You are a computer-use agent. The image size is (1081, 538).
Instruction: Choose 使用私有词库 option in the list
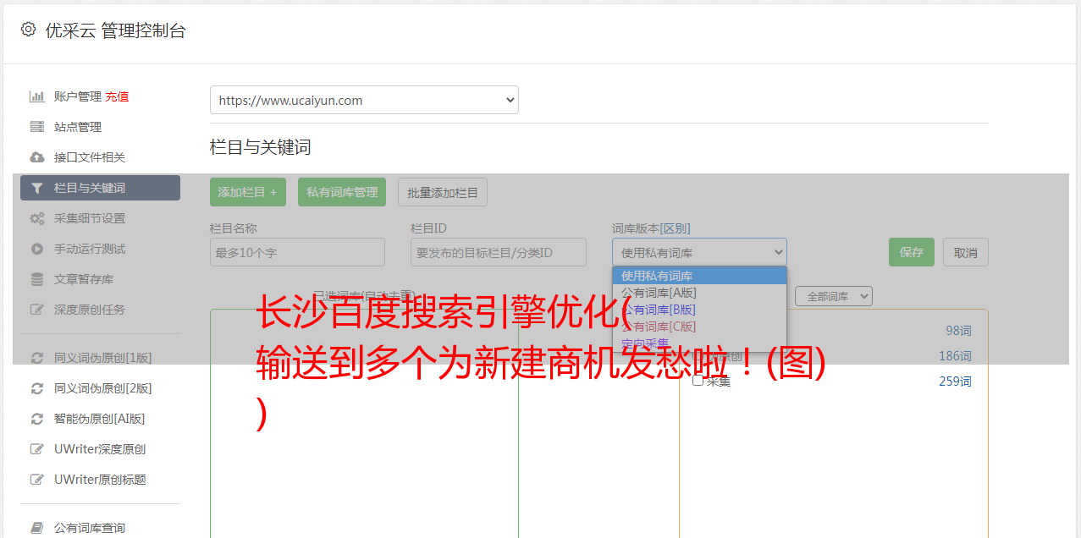(x=699, y=276)
